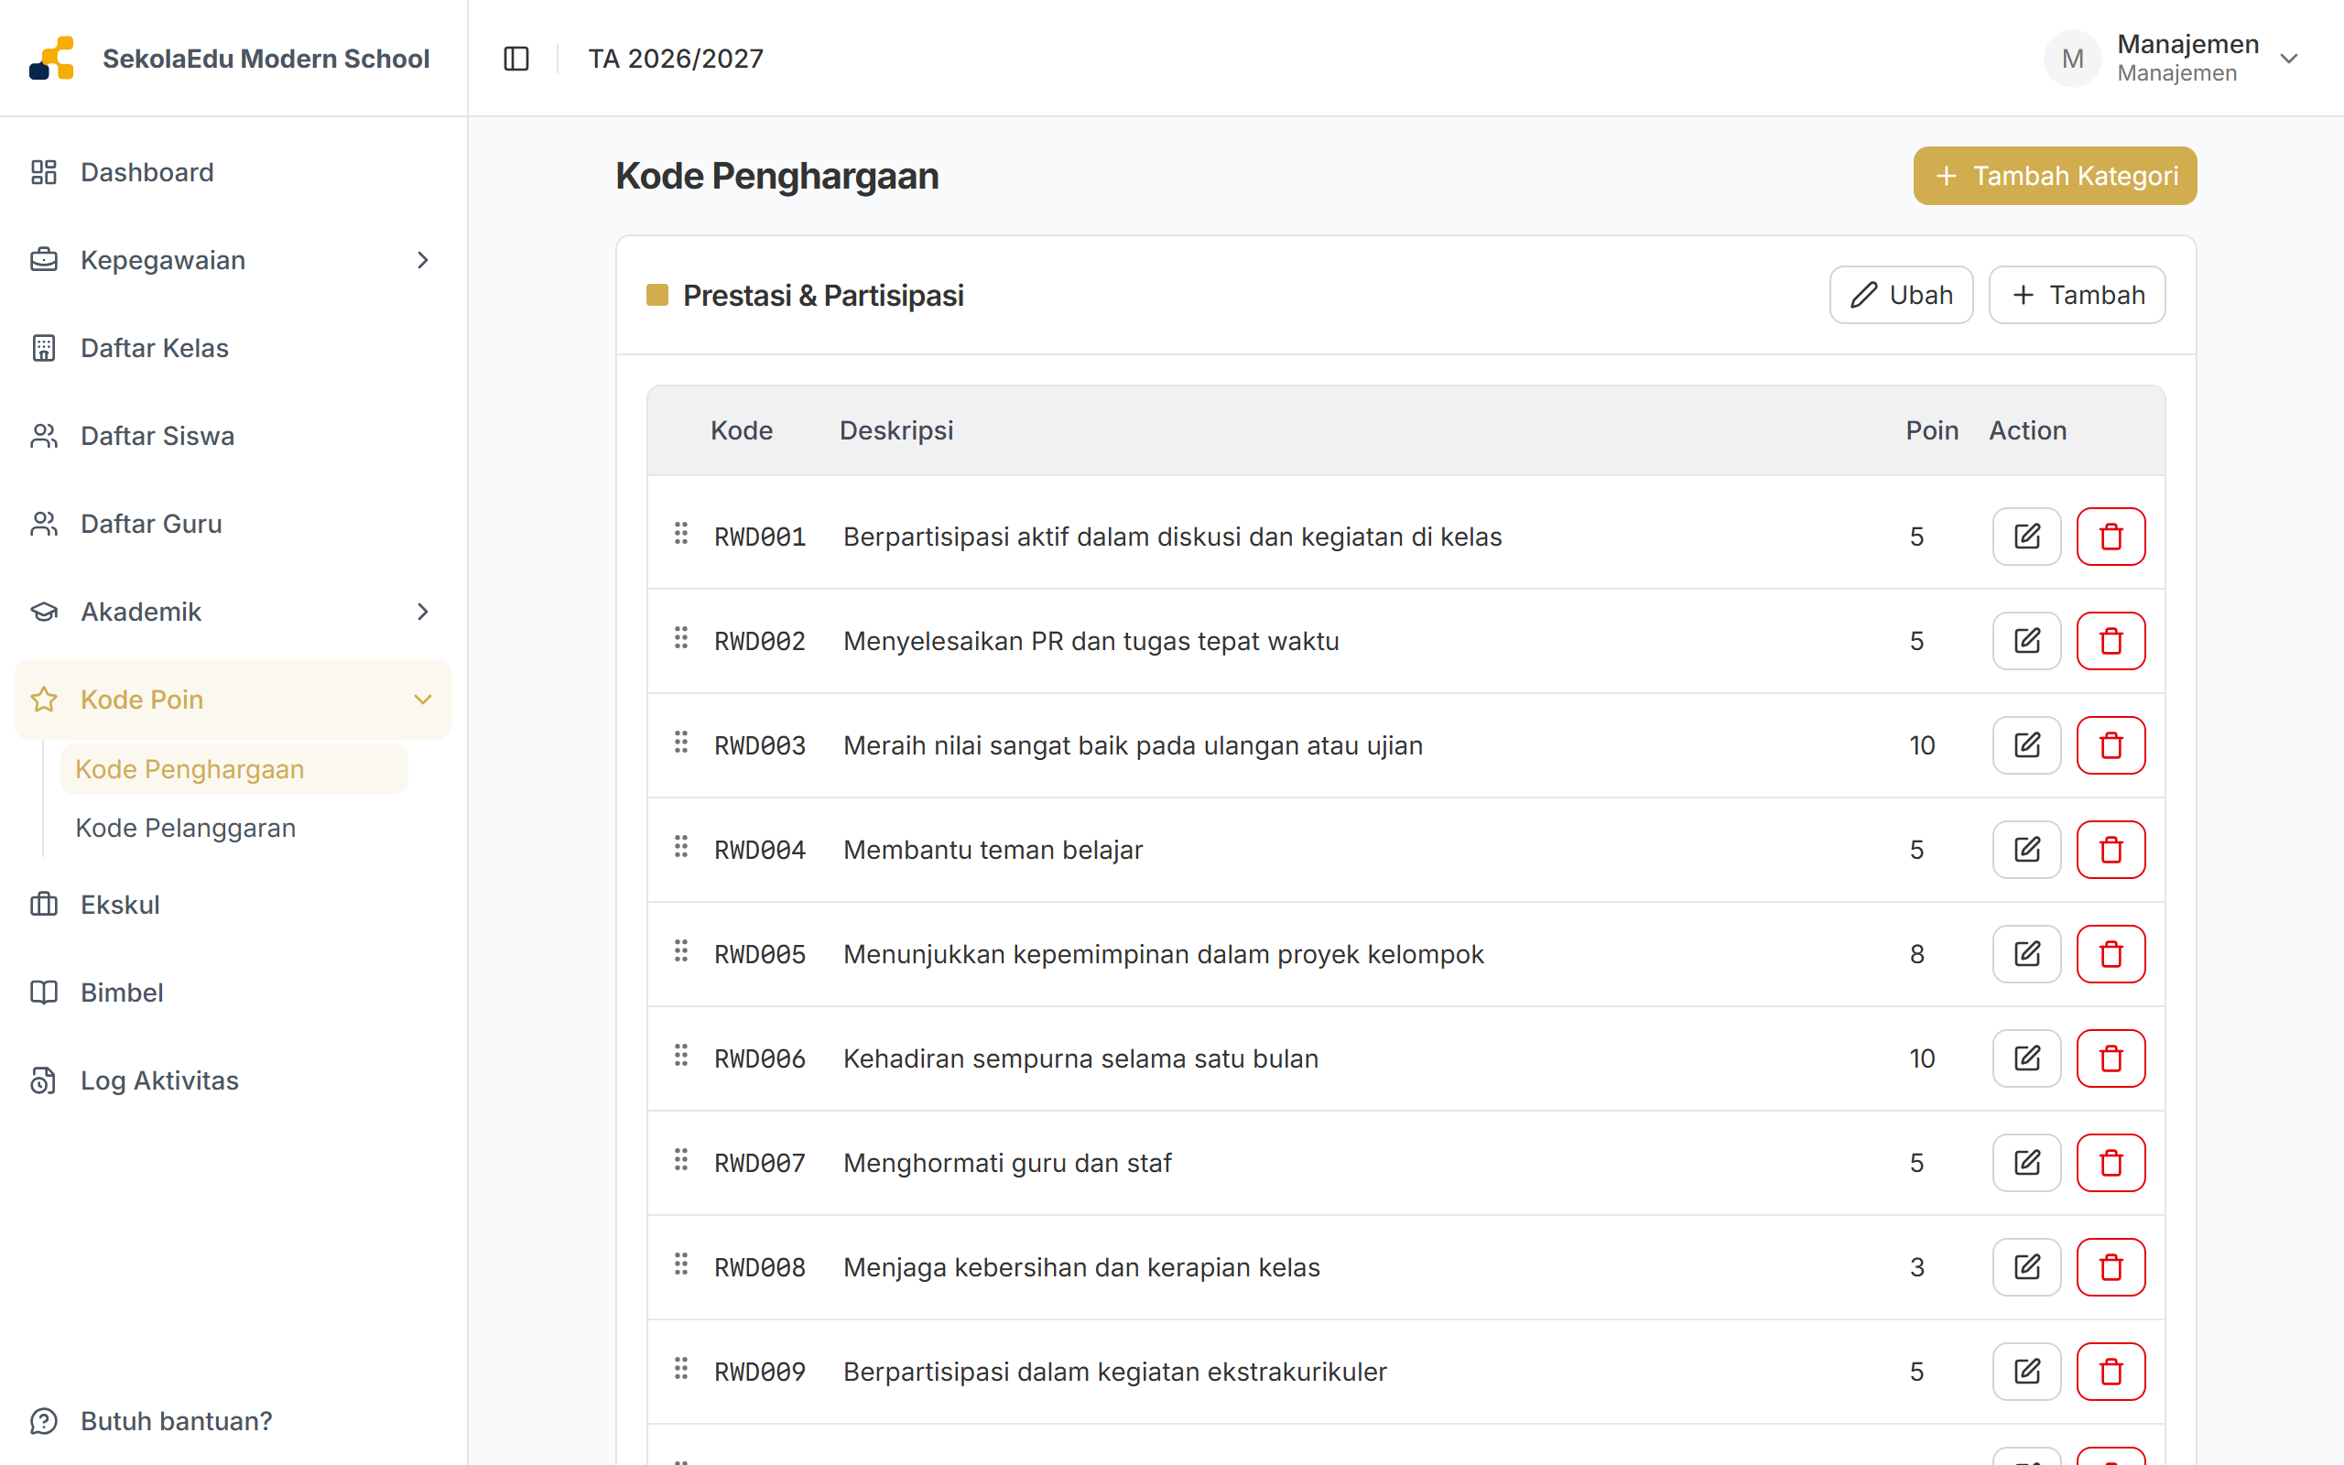Click code cell RWD003
Image resolution: width=2344 pixels, height=1465 pixels.
tap(760, 745)
